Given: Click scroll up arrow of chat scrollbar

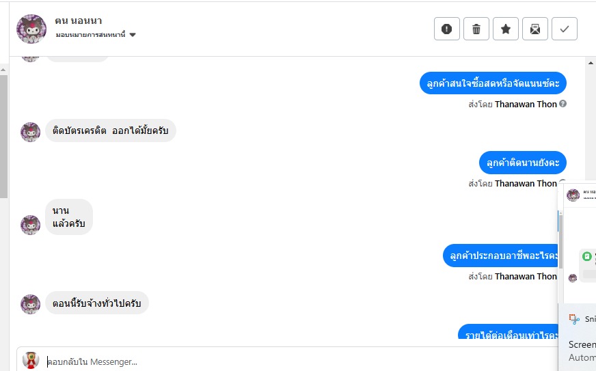Looking at the screenshot, I should (591, 63).
